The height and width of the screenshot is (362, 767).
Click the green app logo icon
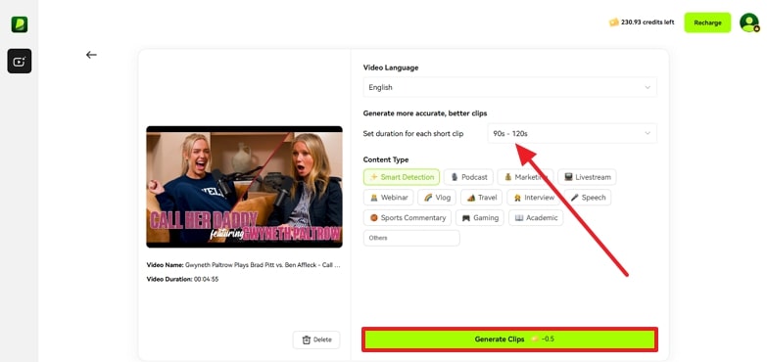(x=20, y=23)
